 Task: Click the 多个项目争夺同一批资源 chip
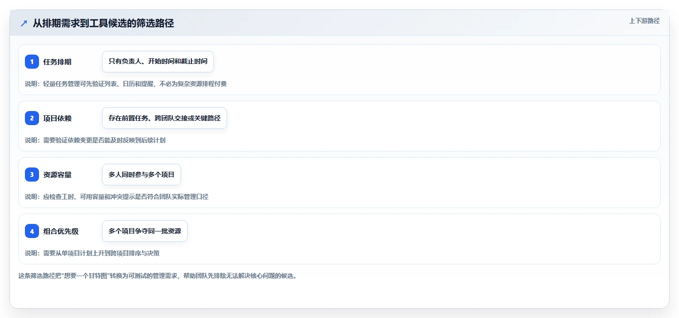pos(145,231)
